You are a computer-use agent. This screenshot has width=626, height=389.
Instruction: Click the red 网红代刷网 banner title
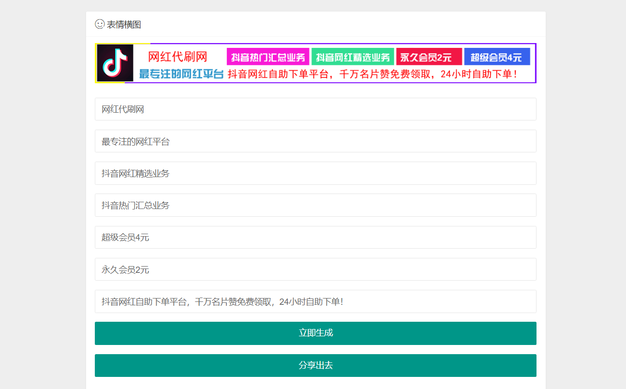pyautogui.click(x=178, y=57)
